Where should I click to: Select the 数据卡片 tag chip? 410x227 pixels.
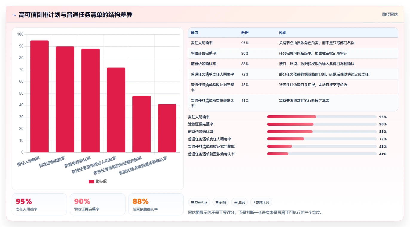tap(261, 202)
